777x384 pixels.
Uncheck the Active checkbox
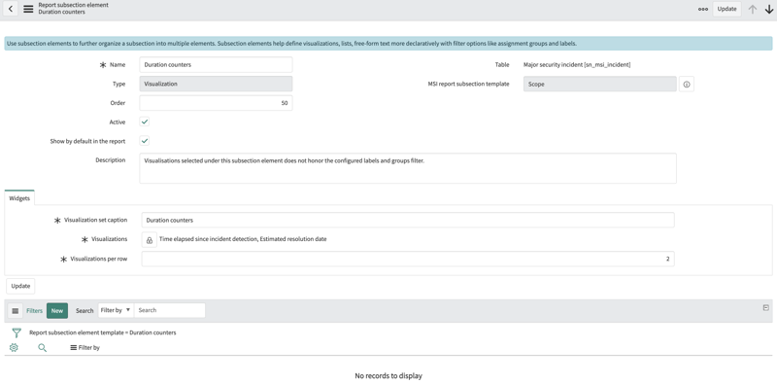click(144, 122)
